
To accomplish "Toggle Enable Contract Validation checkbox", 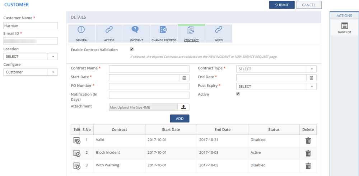I will tap(132, 49).
